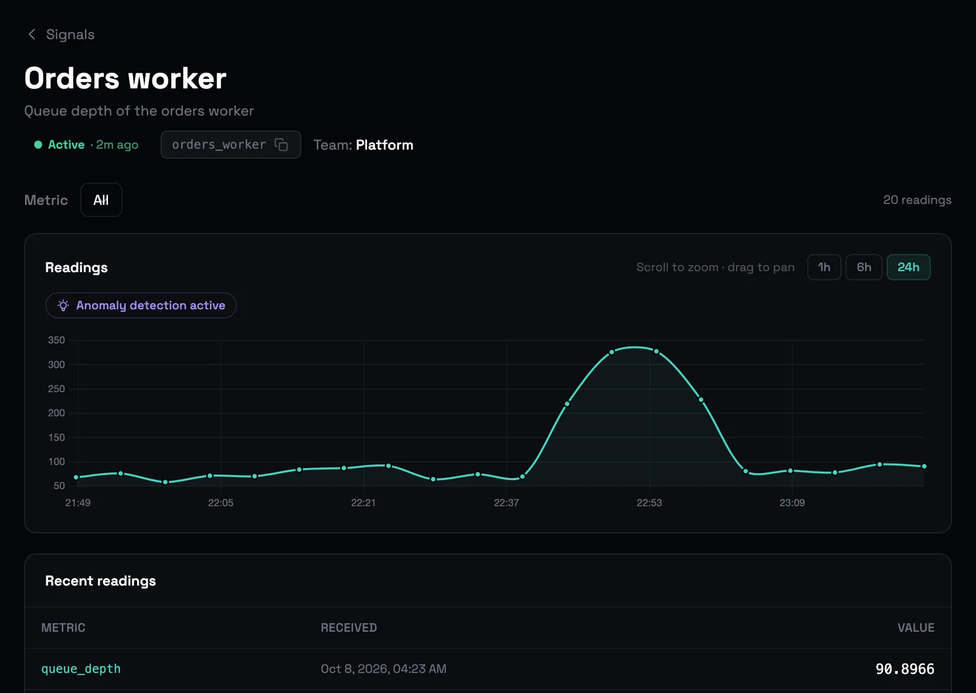This screenshot has height=693, width=976.
Task: Click the METRIC column header
Action: (63, 628)
